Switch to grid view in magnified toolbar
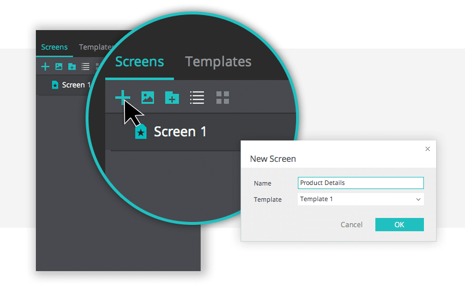The height and width of the screenshot is (285, 465). tap(223, 98)
